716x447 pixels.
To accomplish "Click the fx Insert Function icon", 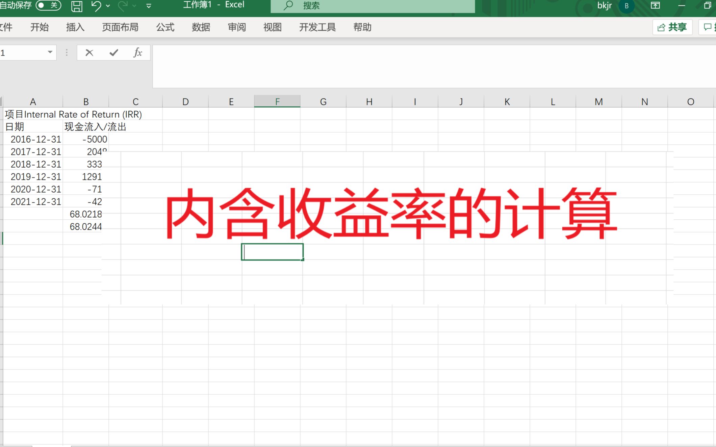I will click(138, 53).
